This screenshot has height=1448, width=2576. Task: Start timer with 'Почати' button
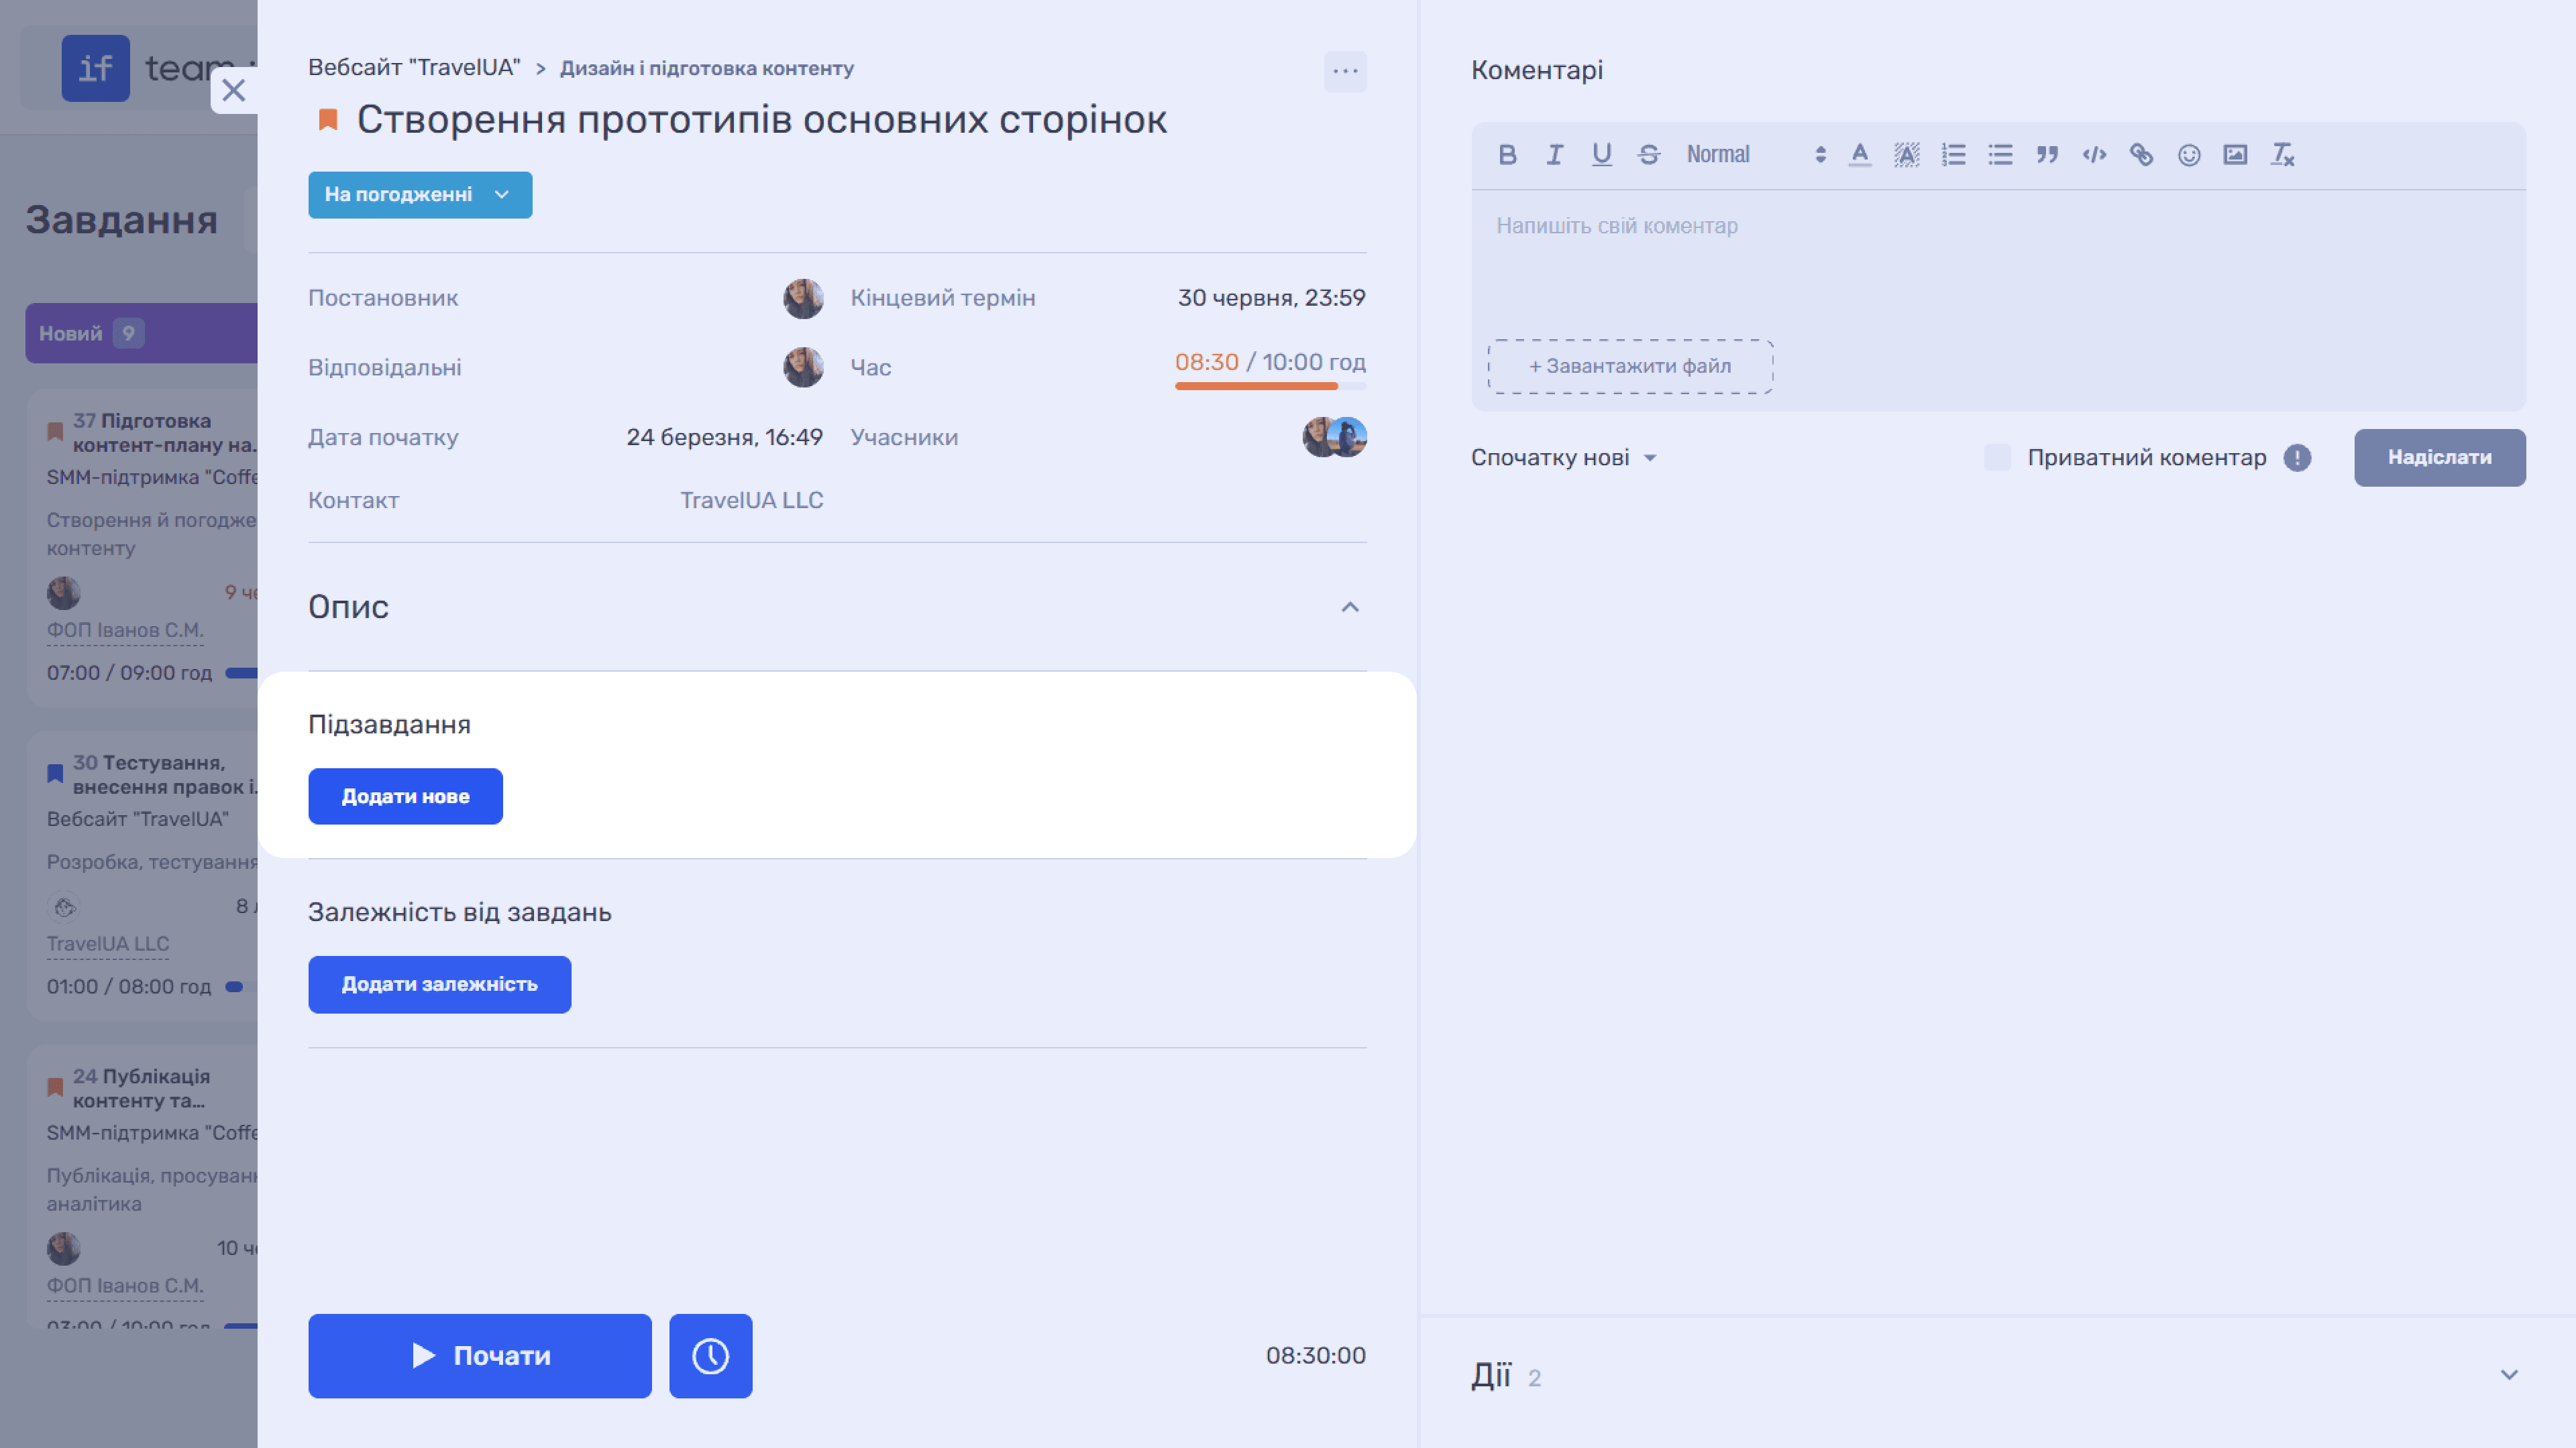pyautogui.click(x=480, y=1356)
